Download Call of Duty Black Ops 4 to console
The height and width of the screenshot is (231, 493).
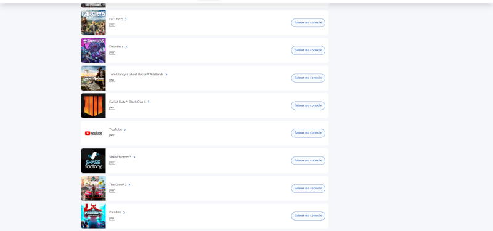[x=308, y=105]
